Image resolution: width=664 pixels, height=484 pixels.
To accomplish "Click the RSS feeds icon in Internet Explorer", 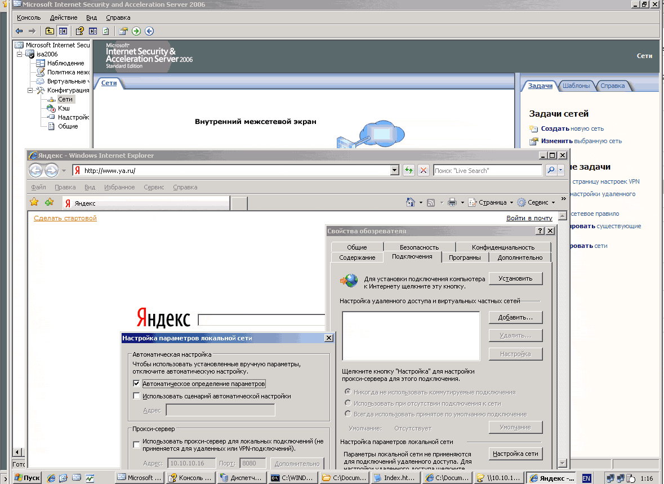I will click(x=431, y=202).
